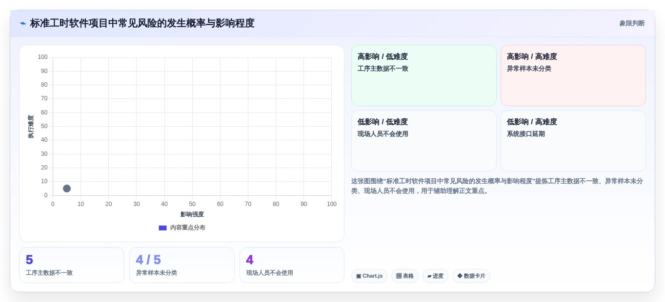Select the 进度 tag chip

[435, 276]
